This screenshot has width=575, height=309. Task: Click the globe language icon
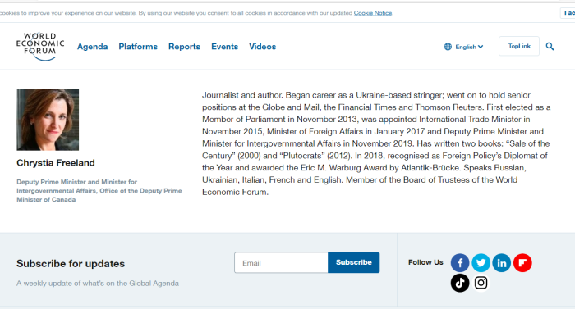click(x=448, y=47)
